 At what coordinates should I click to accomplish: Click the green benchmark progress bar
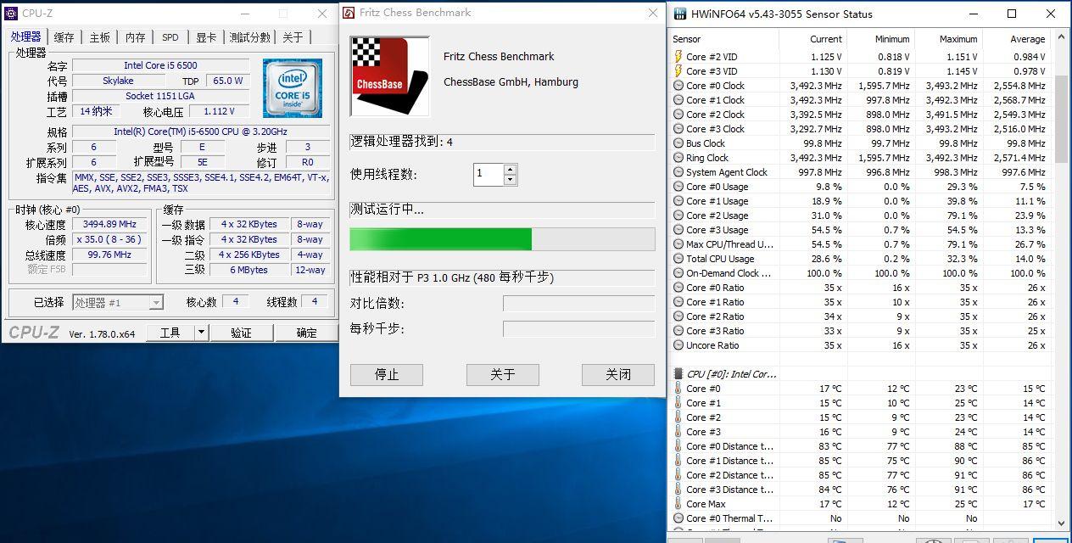pyautogui.click(x=441, y=238)
